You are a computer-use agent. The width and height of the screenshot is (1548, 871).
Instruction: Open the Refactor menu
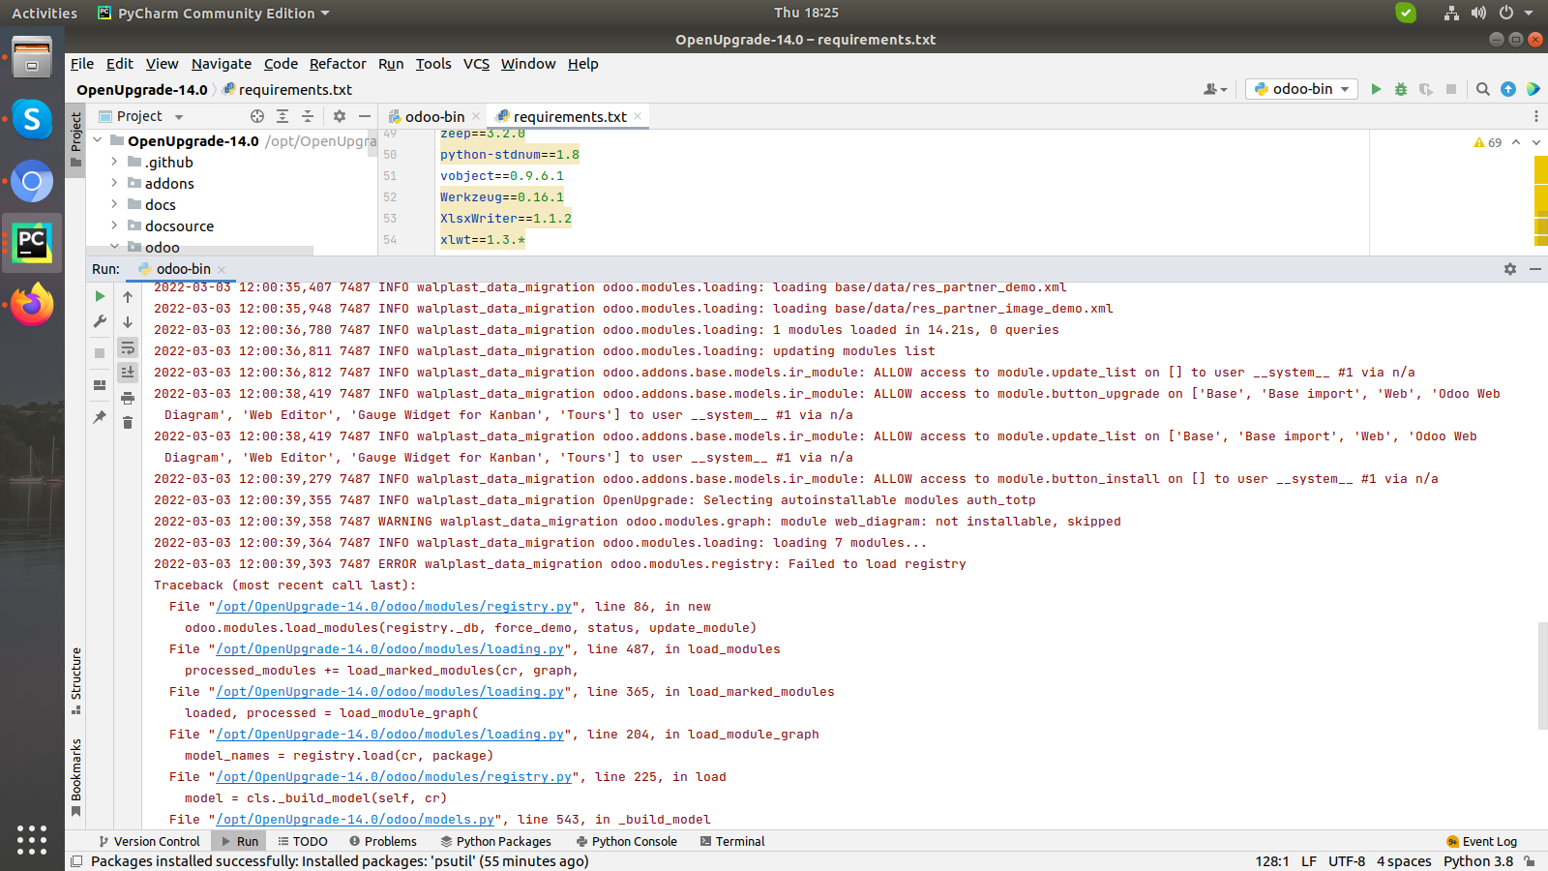coord(338,64)
